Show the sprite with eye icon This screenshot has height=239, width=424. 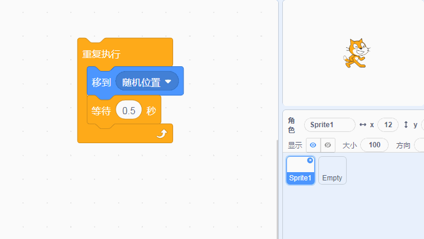click(x=313, y=146)
